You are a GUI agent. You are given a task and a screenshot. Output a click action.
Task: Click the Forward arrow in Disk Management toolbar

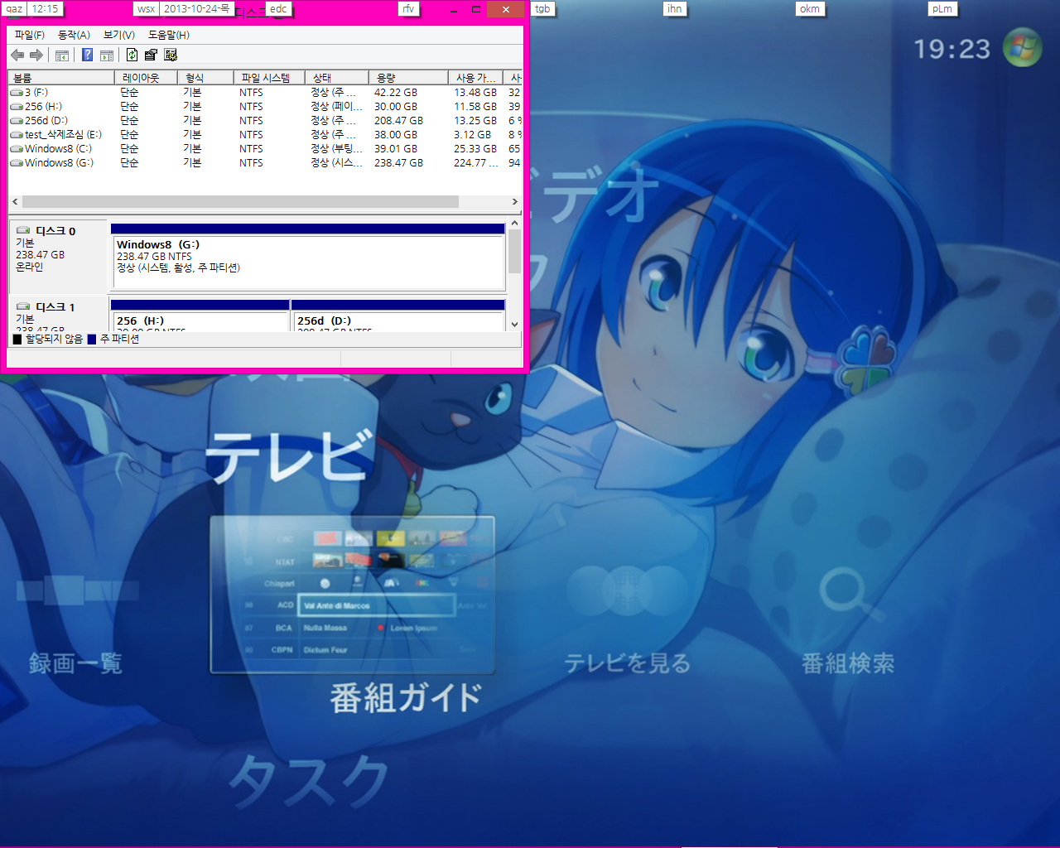click(36, 55)
